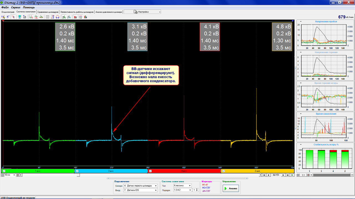Screen dimensions: 355x199
Task: Click the left arrow of right-panel scrollbar
Action: pyautogui.click(x=311, y=175)
